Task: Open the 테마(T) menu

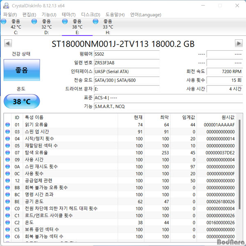Action: (x=68, y=15)
